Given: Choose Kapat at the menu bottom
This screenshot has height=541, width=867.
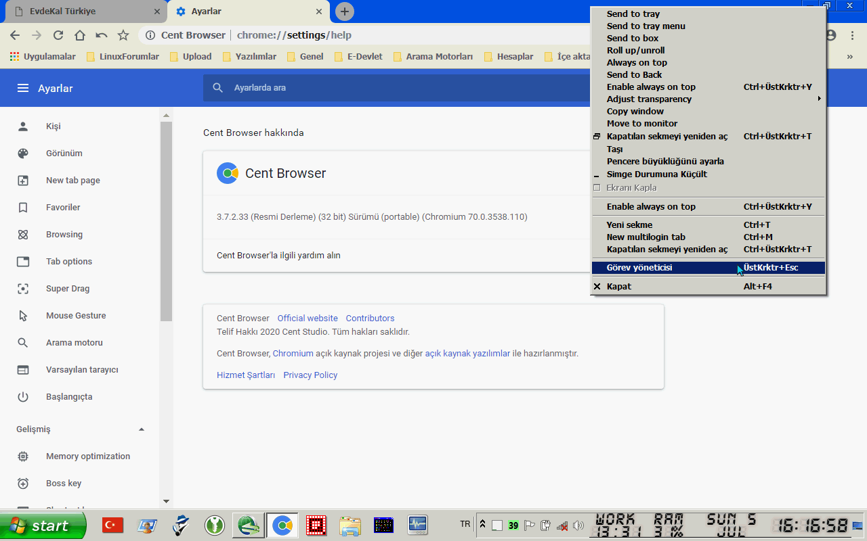Looking at the screenshot, I should click(x=709, y=287).
